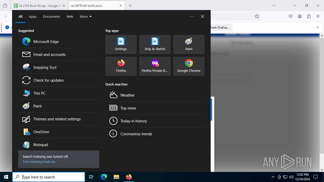Switch to Firefox on the taskbar

pyautogui.click(x=129, y=177)
